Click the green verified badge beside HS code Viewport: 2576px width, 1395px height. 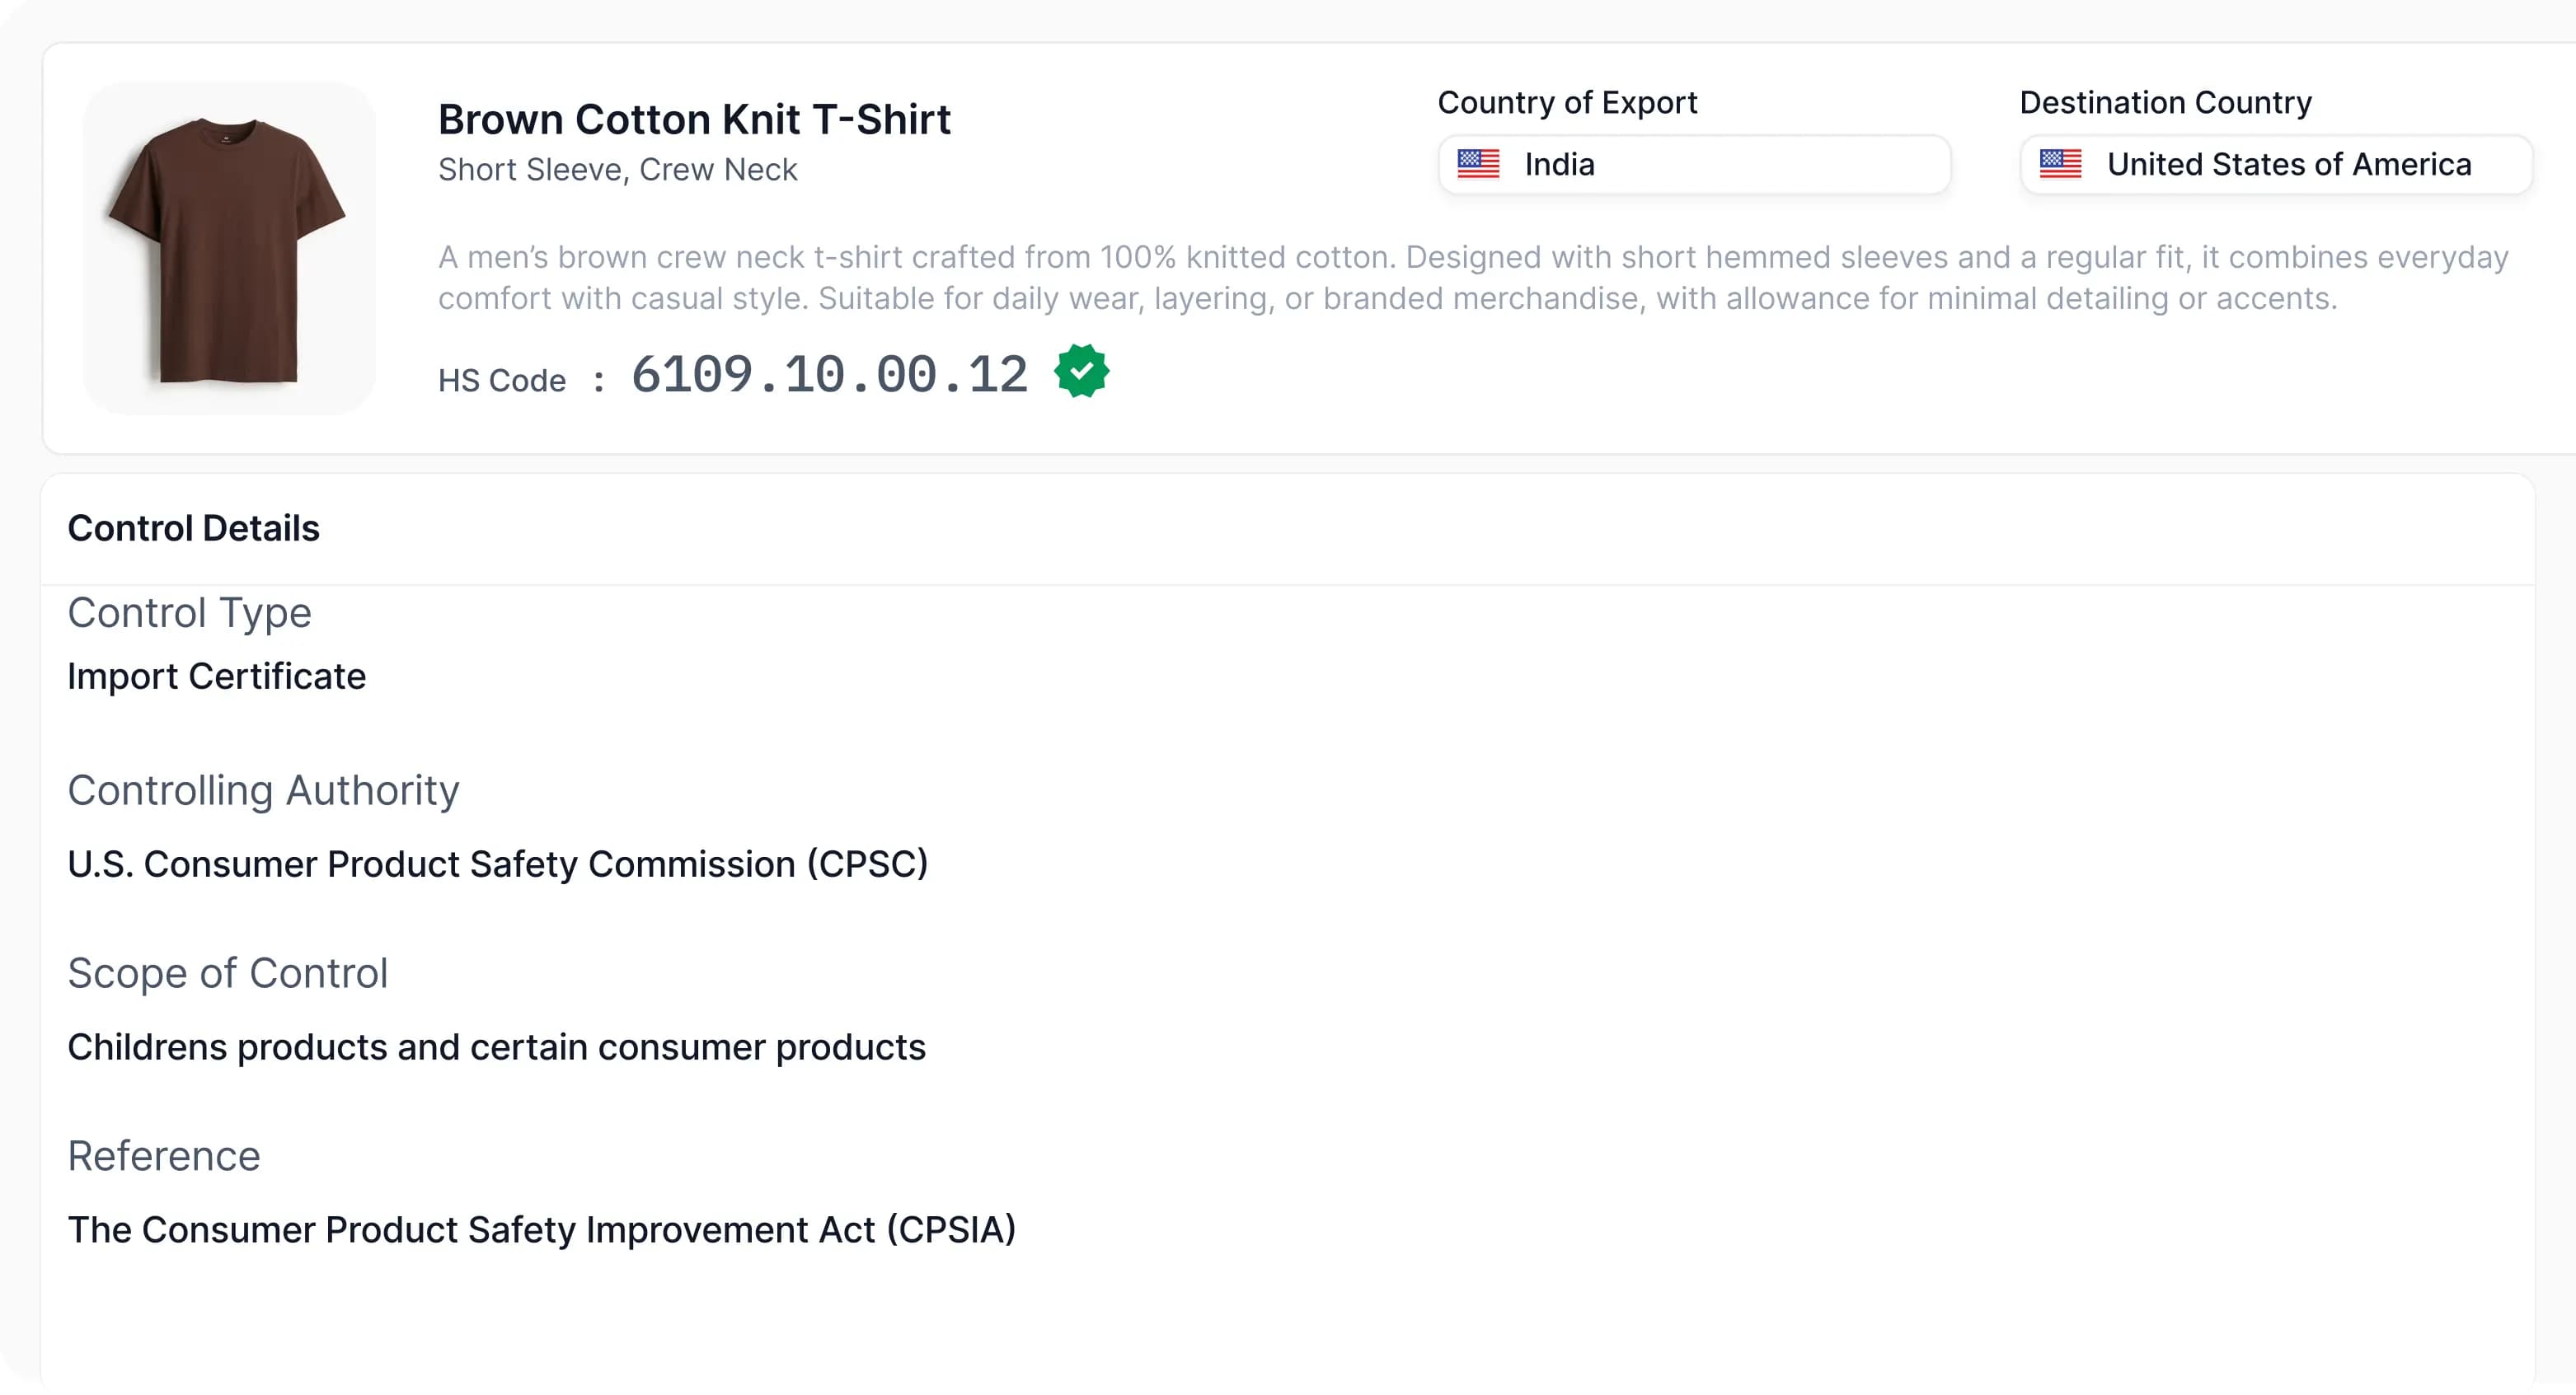1081,372
